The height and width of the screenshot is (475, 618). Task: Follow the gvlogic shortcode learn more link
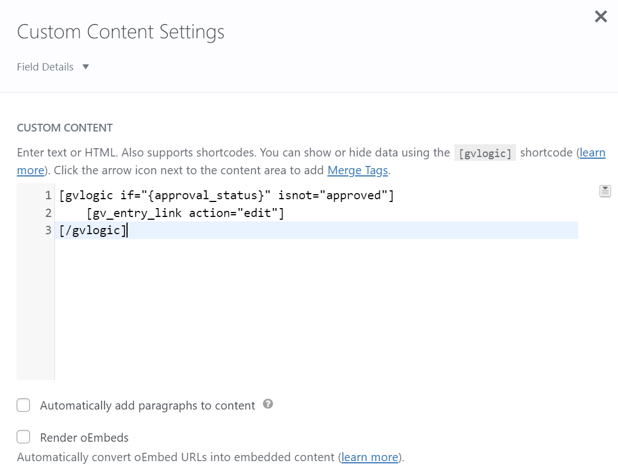tap(592, 153)
